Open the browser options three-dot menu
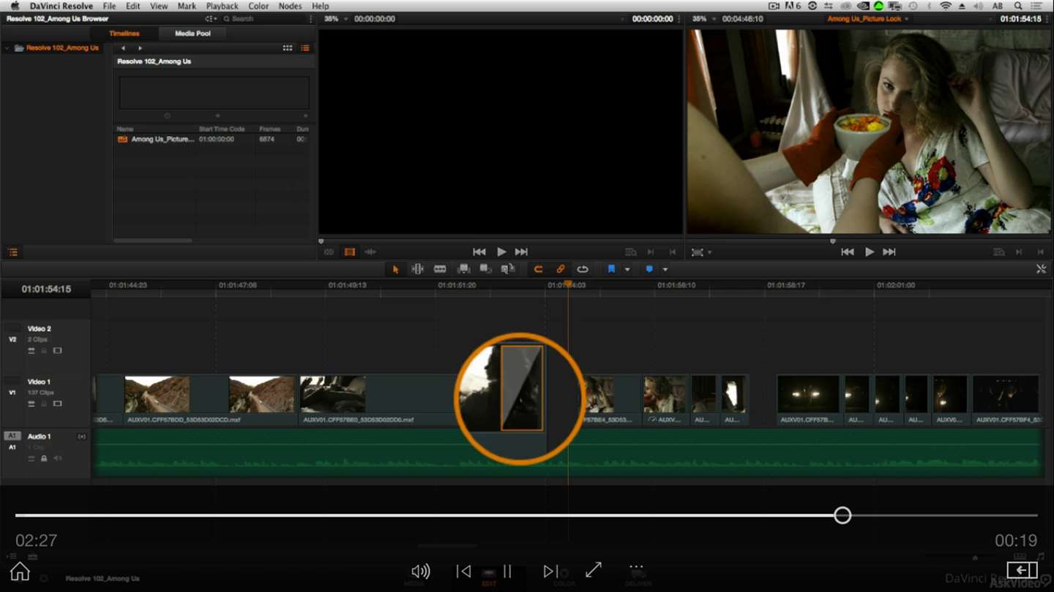 (312, 19)
